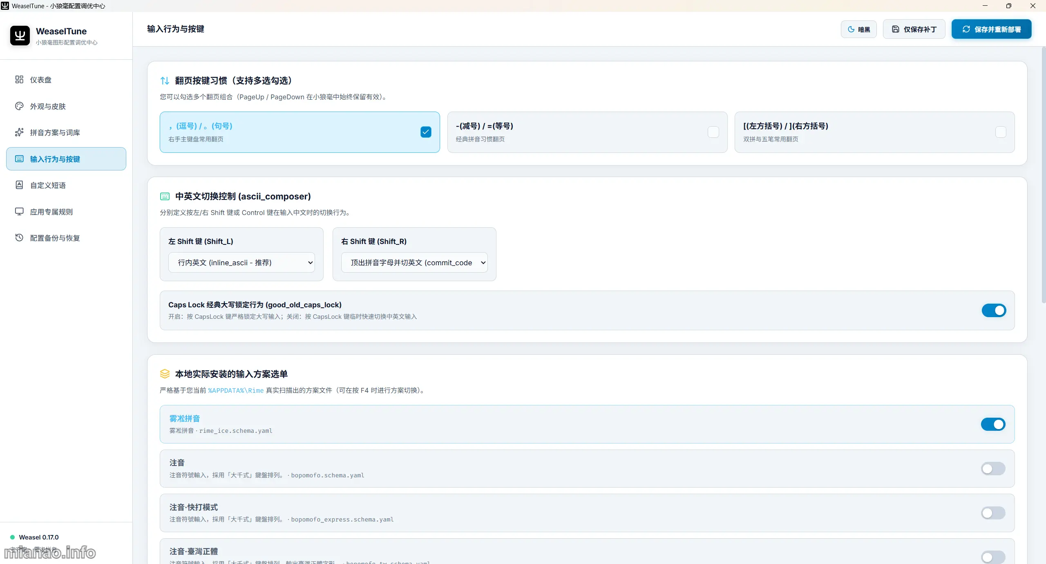
Task: Click the moon icon on 暗黑 button
Action: pyautogui.click(x=851, y=29)
